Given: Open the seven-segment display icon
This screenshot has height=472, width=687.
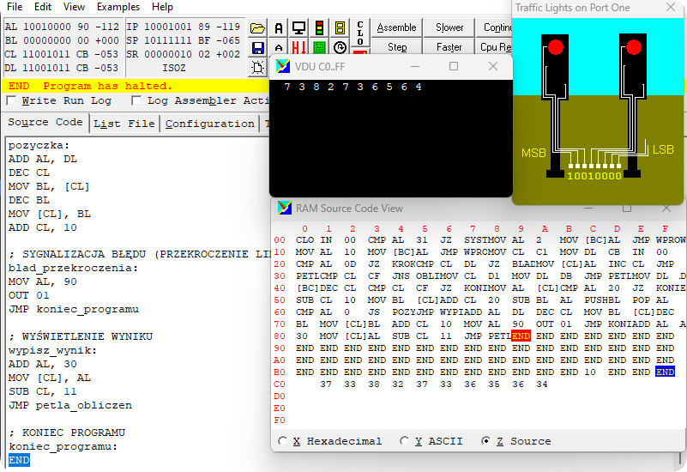Looking at the screenshot, I should (x=340, y=27).
